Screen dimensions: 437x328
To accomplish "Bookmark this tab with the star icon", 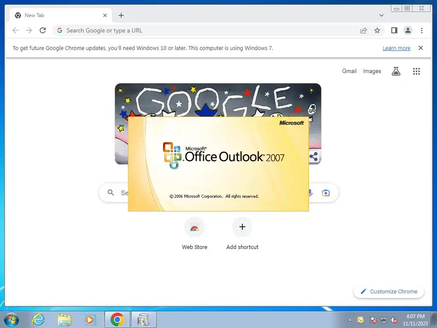I will click(377, 30).
